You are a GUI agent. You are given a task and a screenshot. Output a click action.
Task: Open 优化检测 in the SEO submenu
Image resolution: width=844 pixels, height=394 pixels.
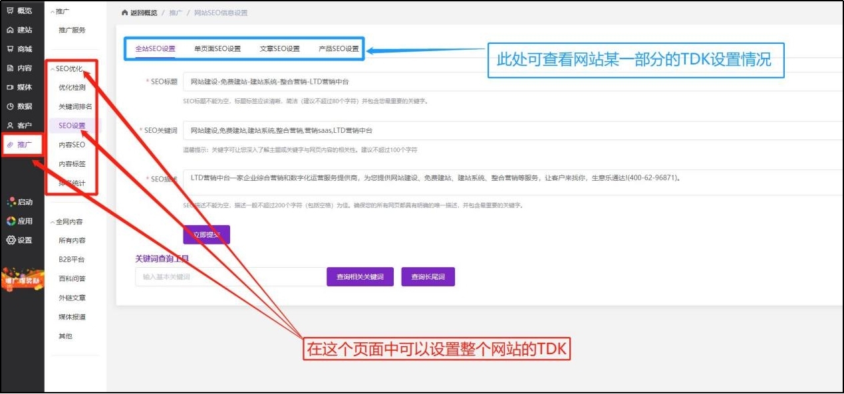point(72,88)
